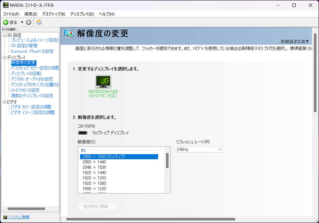Image resolution: width=319 pixels, height=223 pixels.
Task: Open the システム情報 link
Action: (19, 217)
